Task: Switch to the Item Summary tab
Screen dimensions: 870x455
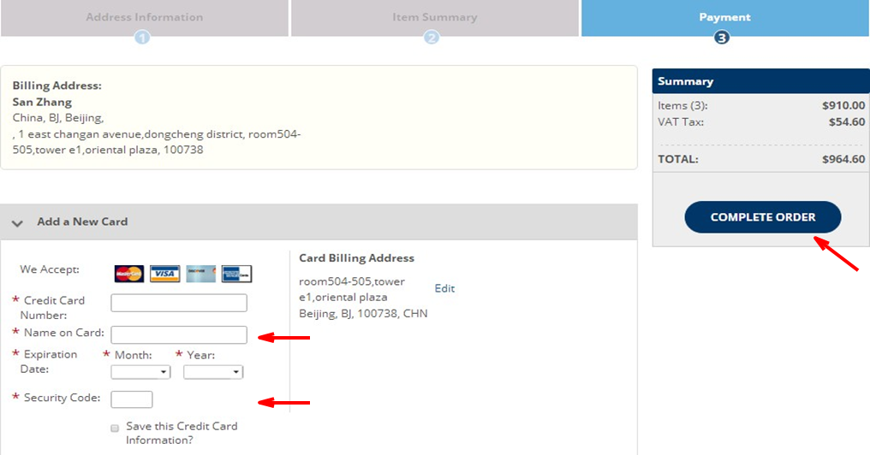Action: pos(434,17)
